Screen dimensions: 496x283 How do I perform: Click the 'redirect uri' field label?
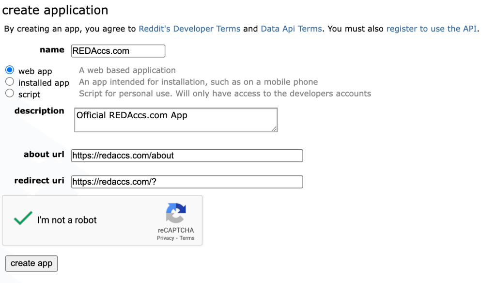tap(39, 180)
